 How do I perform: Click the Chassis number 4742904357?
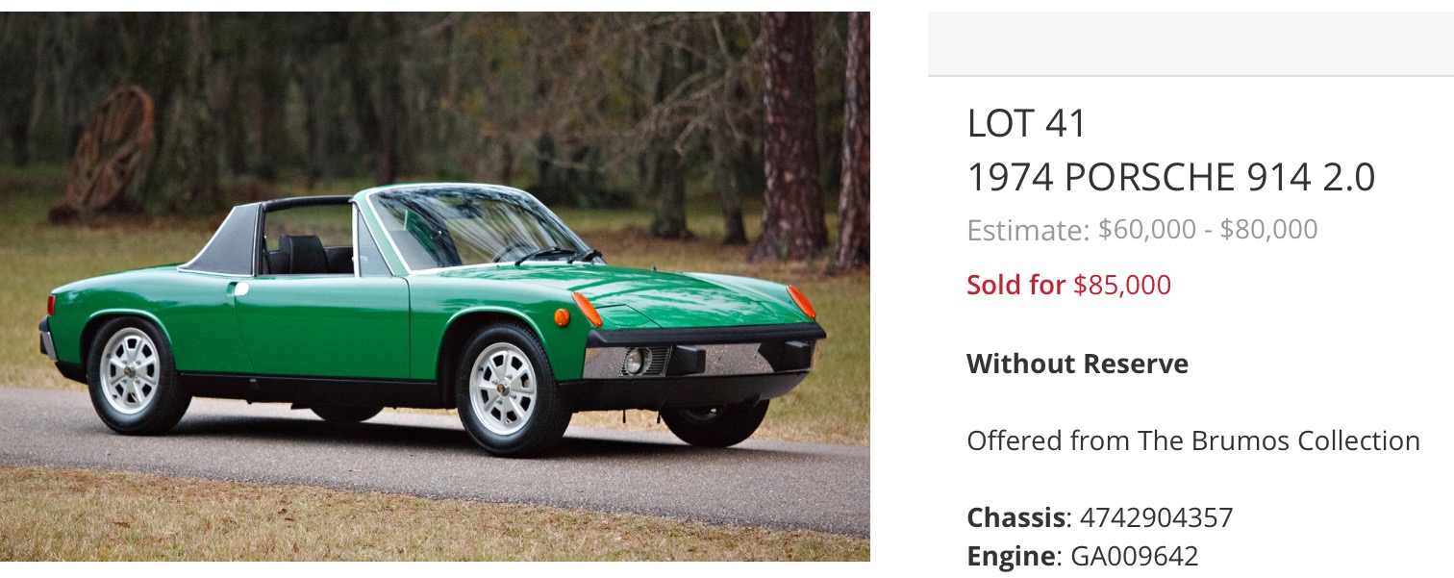(1156, 517)
